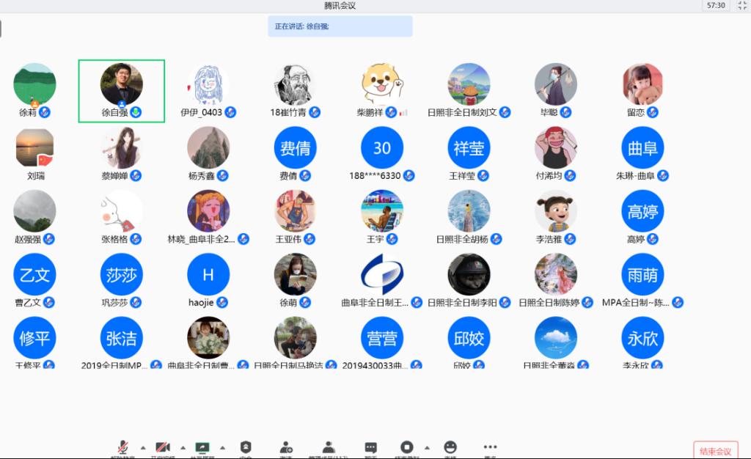The image size is (751, 459).
Task: Unmute the microphone in the bottom toolbar
Action: pyautogui.click(x=122, y=447)
